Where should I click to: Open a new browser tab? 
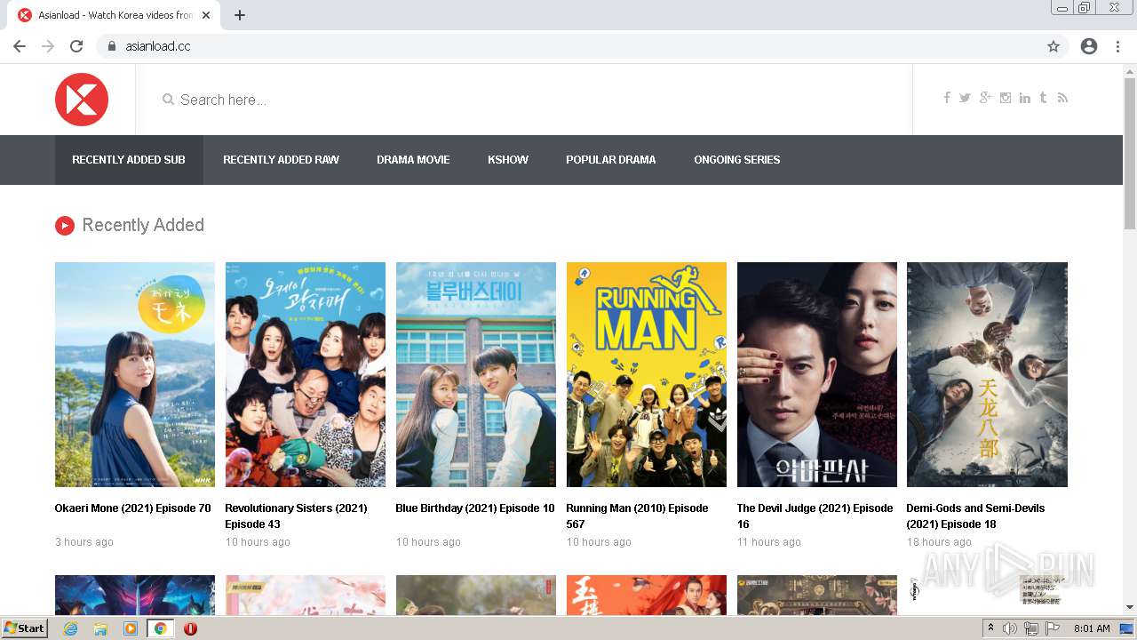pos(240,15)
